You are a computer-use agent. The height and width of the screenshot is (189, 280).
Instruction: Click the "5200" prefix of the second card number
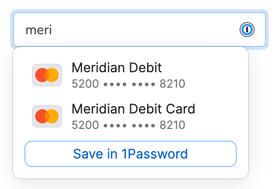click(85, 125)
